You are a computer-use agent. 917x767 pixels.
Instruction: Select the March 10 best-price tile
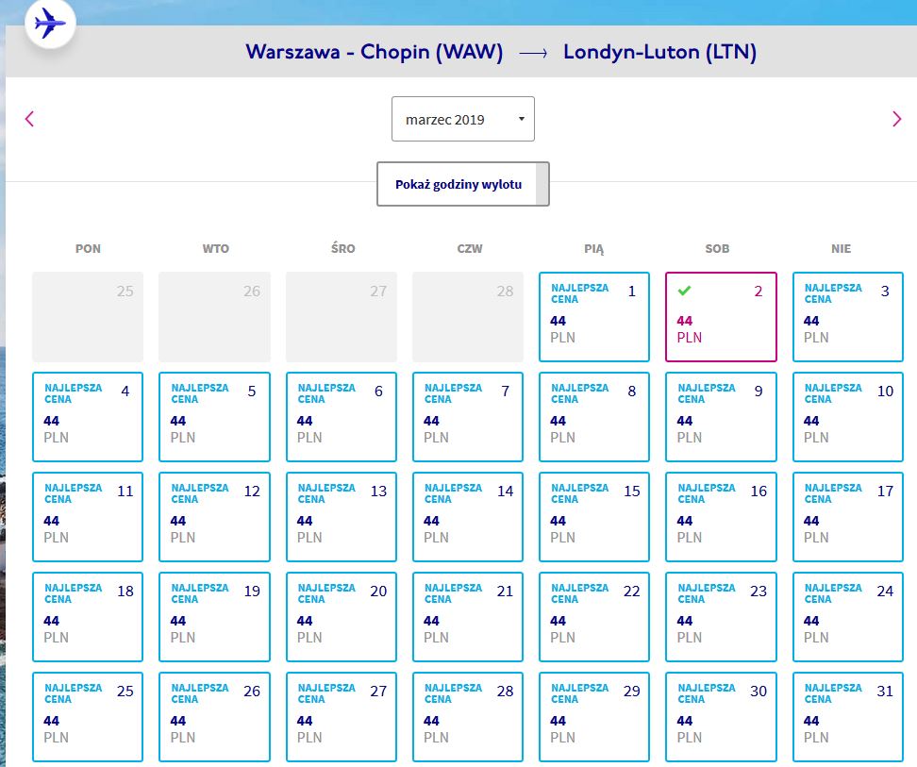[848, 417]
